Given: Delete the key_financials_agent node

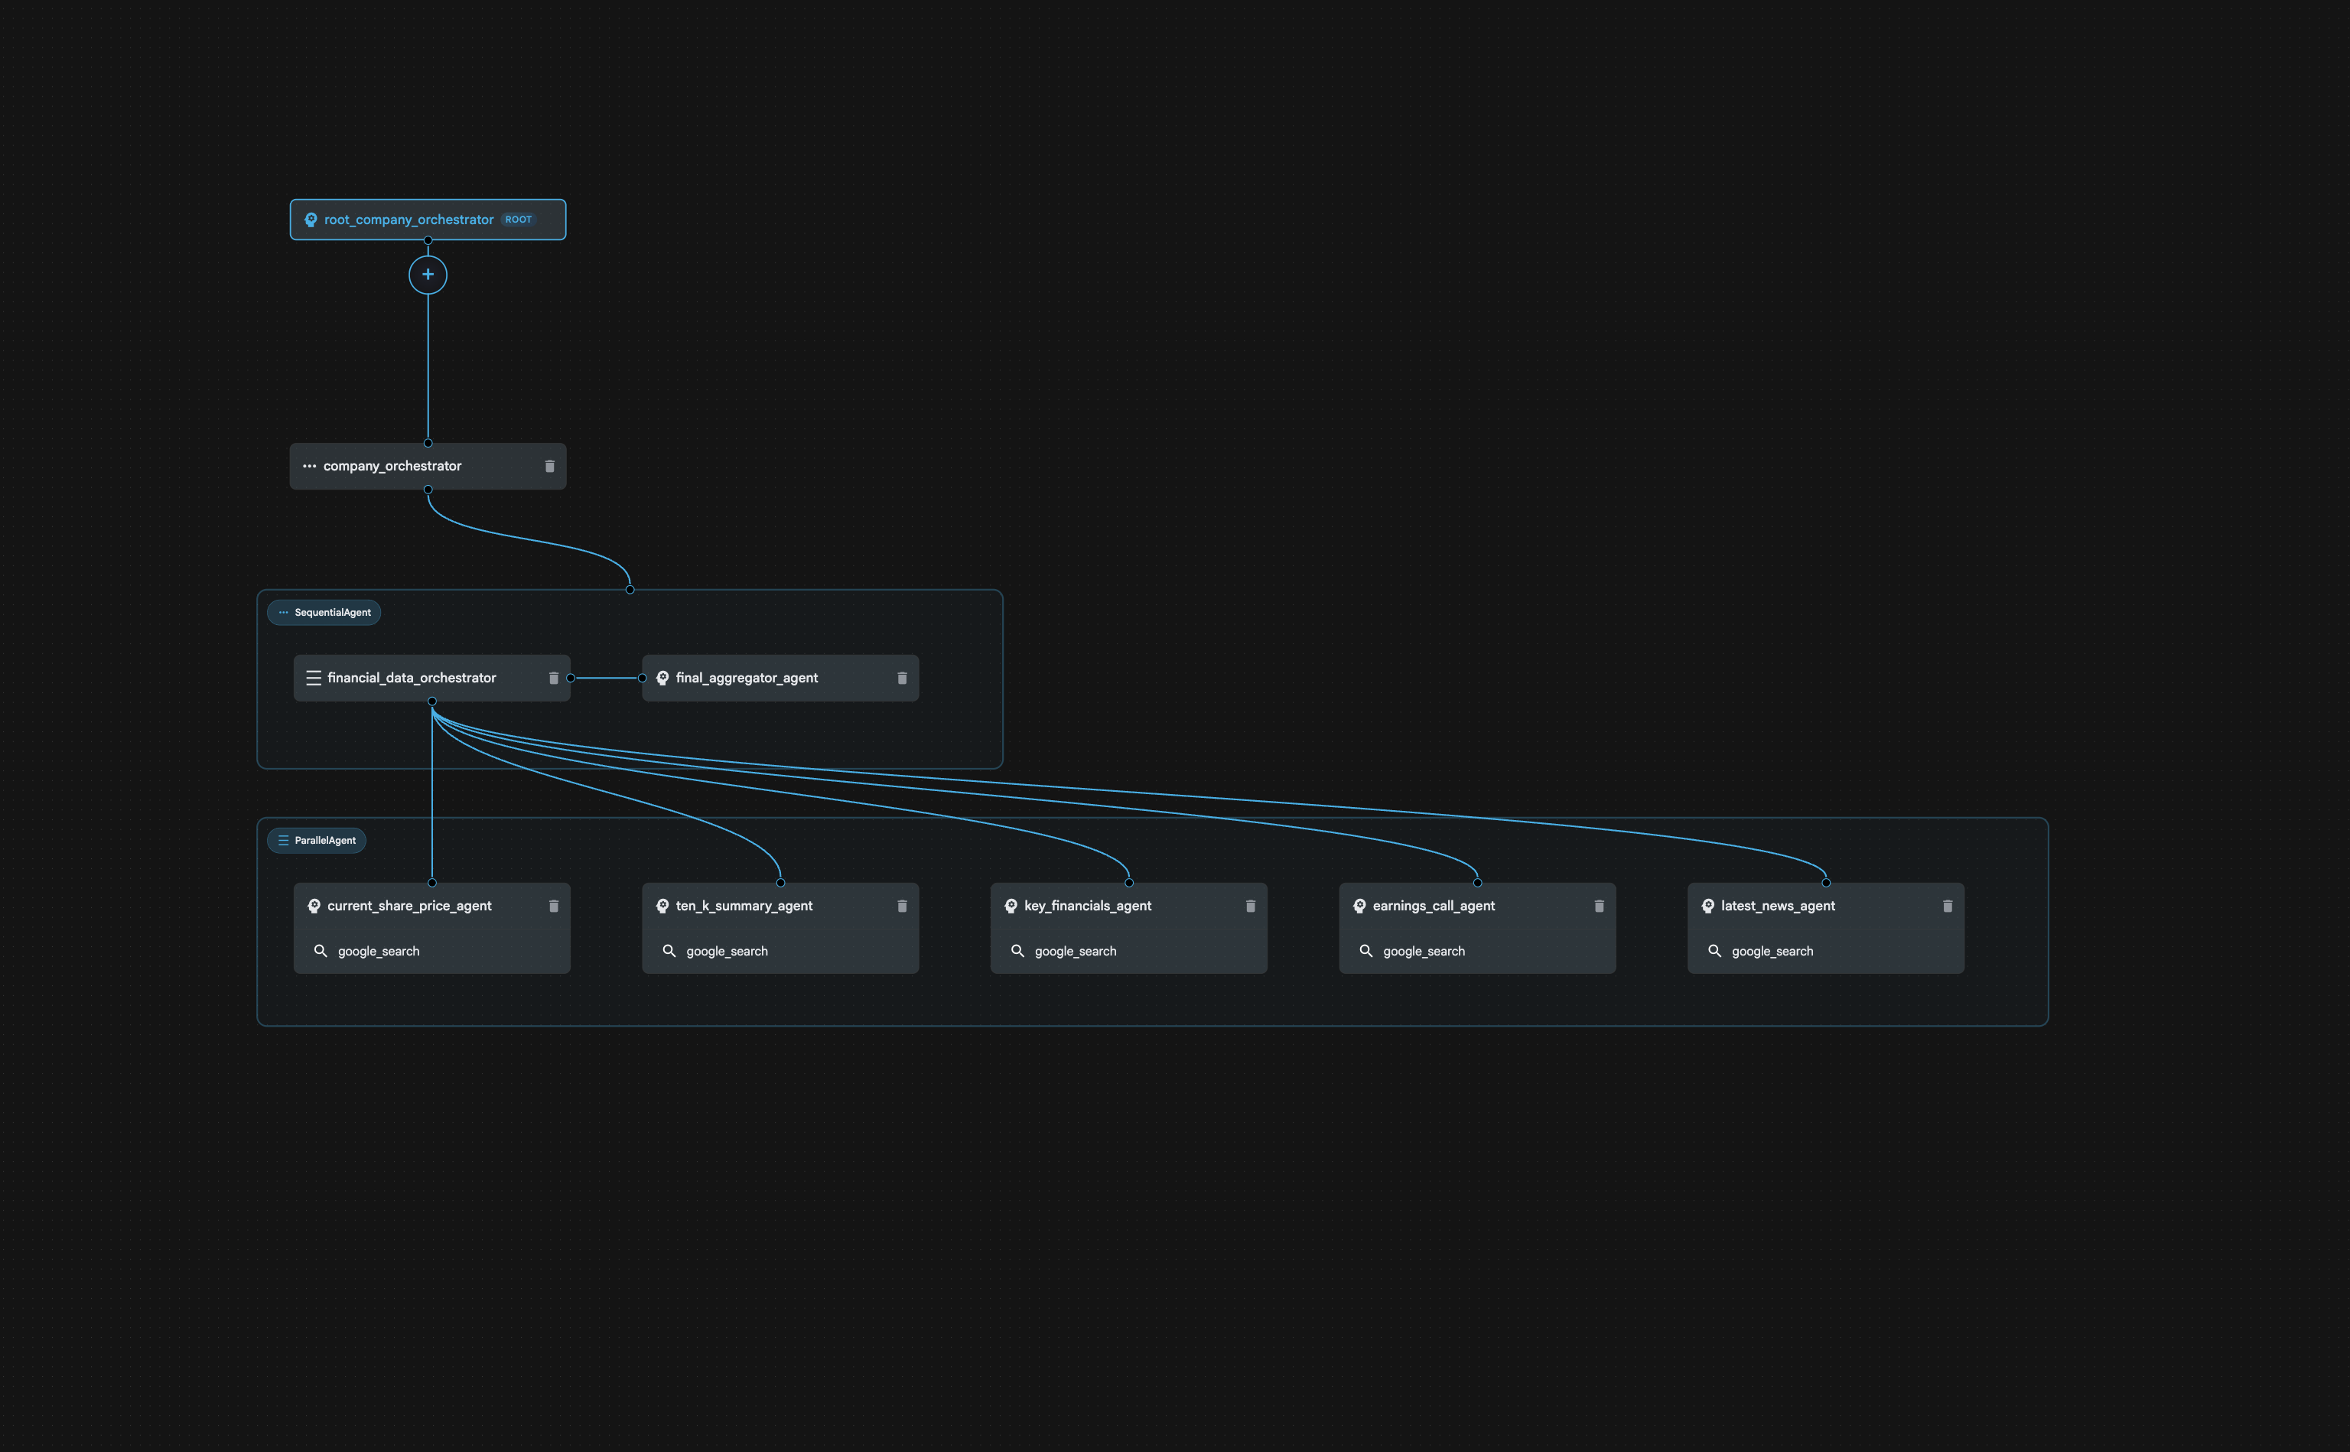Looking at the screenshot, I should coord(1250,906).
